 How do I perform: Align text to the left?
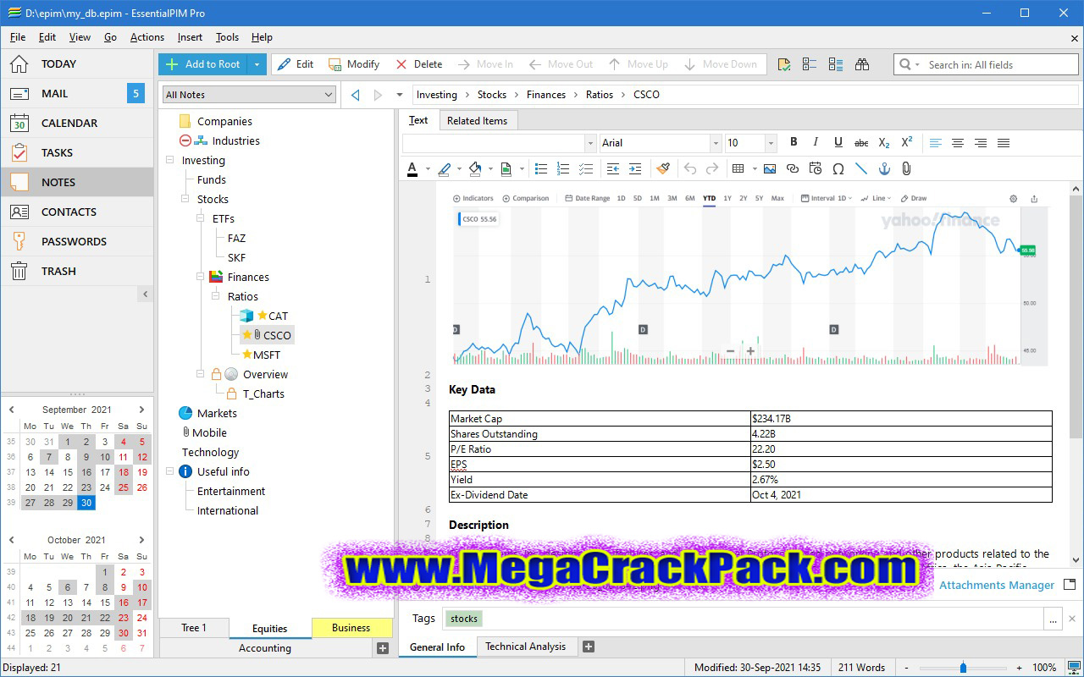(935, 143)
